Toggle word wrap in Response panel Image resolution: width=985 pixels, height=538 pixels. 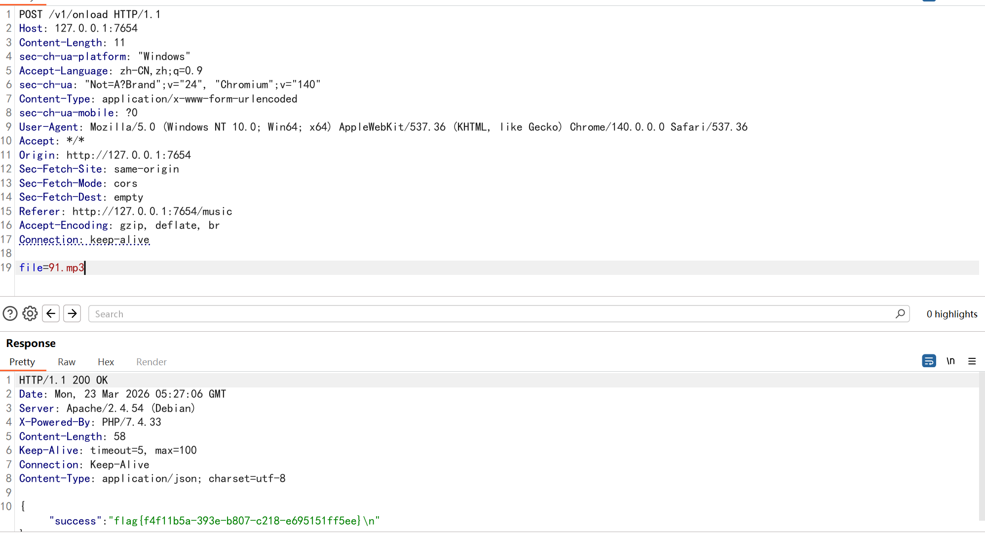click(x=929, y=361)
